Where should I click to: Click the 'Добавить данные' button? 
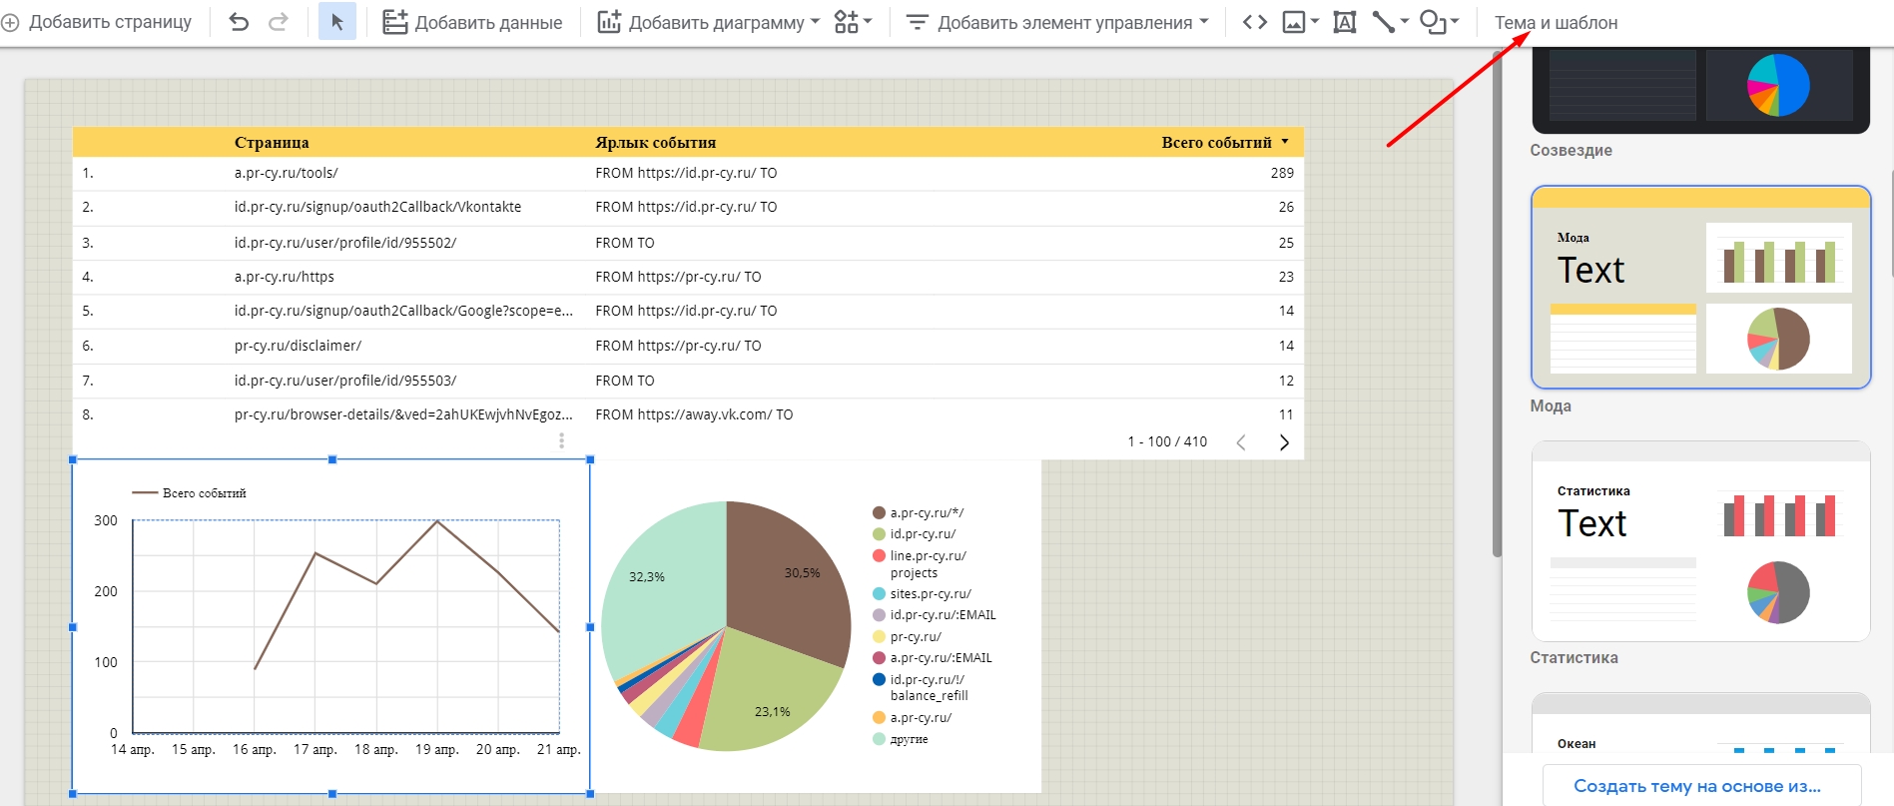point(473,22)
